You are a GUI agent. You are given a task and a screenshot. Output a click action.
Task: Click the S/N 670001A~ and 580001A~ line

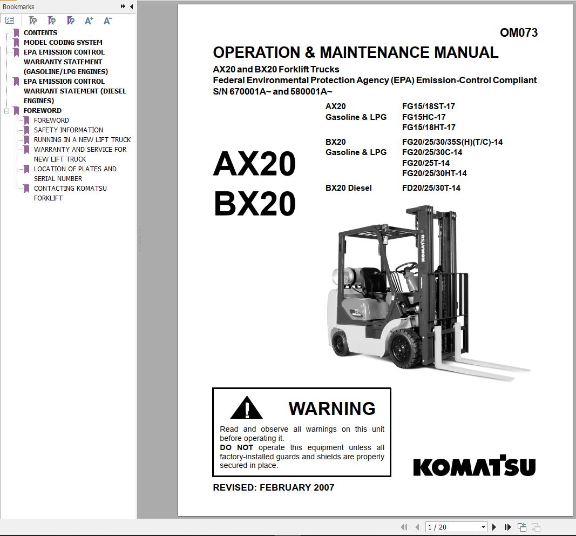coord(273,91)
